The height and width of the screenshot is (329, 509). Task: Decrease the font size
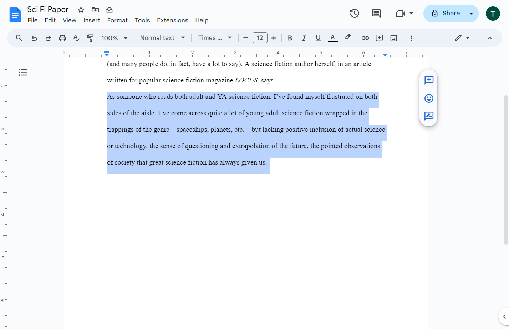coord(245,38)
